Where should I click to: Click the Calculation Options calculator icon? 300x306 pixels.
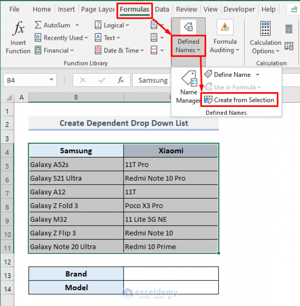pyautogui.click(x=266, y=28)
